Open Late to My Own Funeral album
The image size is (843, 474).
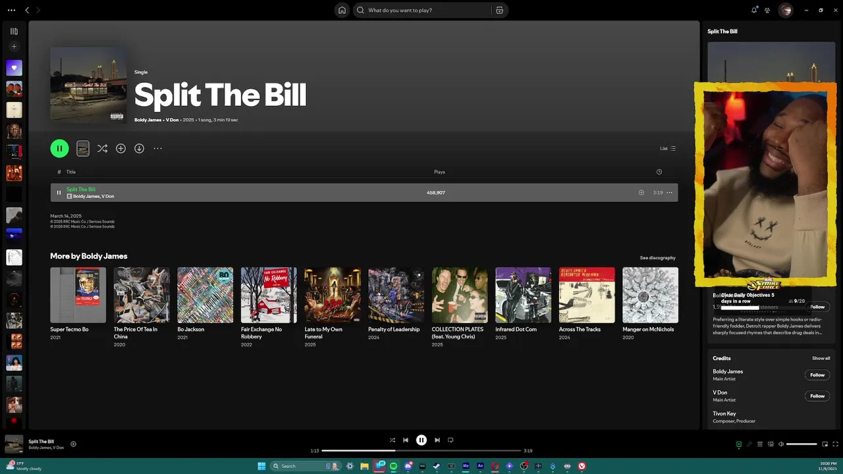[x=333, y=295]
